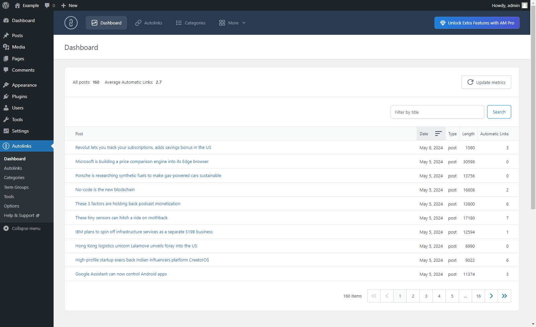Viewport: 536px width, 327px height.
Task: Click the WordPress logo in the admin bar
Action: point(5,5)
